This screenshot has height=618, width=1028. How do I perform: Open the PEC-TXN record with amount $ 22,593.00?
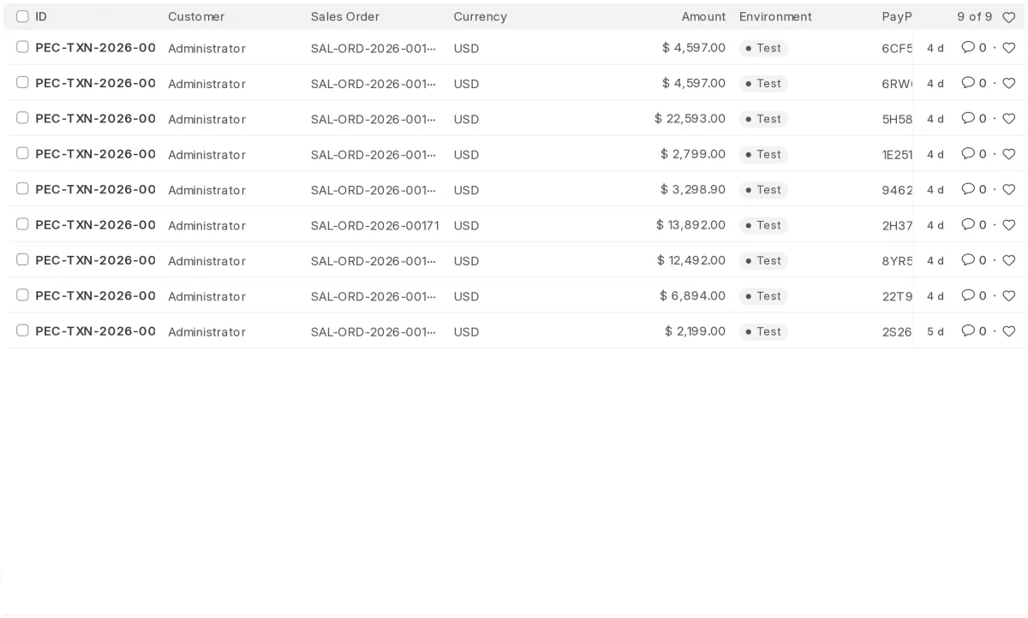(95, 119)
